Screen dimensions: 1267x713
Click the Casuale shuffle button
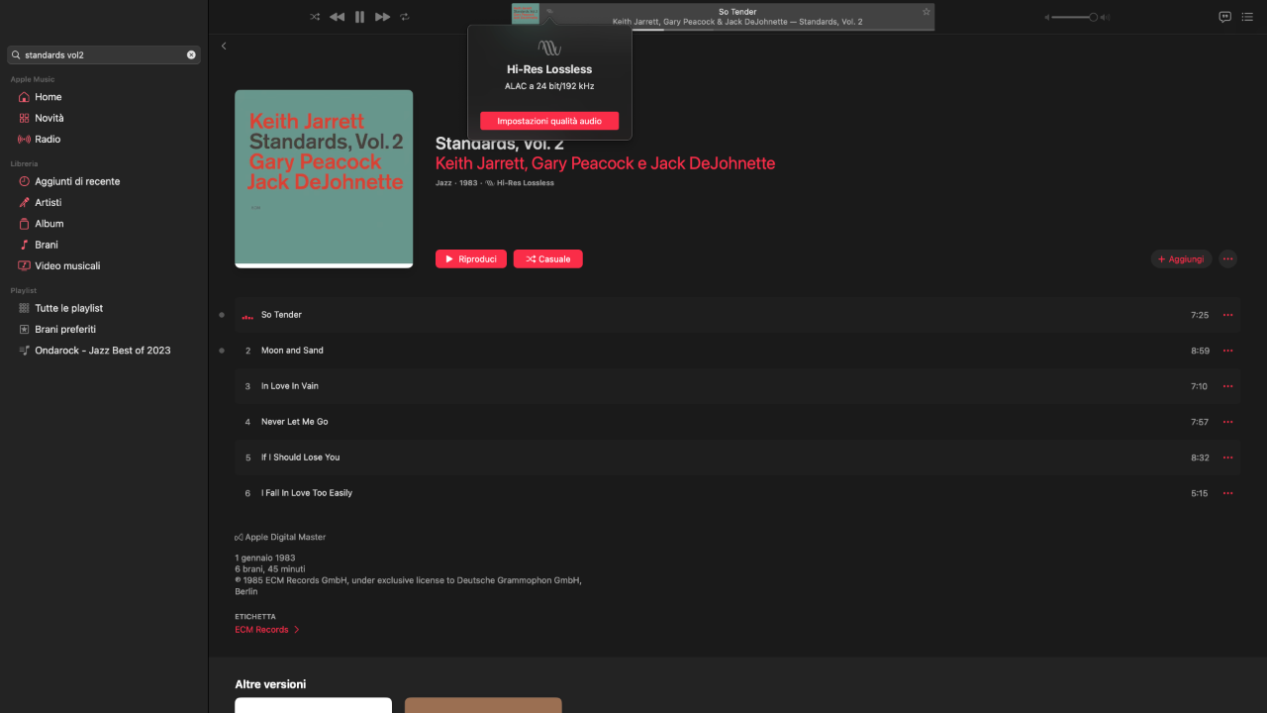tap(548, 258)
